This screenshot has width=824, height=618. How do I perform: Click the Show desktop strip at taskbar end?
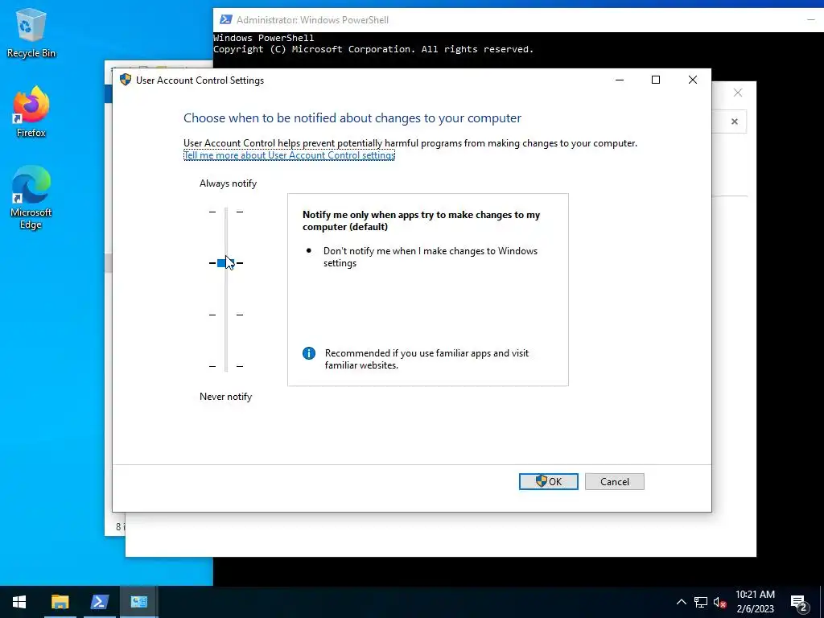click(822, 602)
